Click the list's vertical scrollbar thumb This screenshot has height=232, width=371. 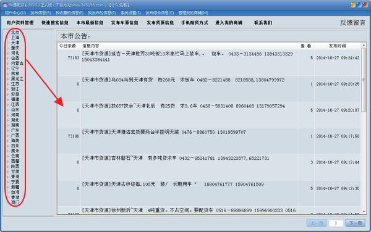(x=364, y=80)
